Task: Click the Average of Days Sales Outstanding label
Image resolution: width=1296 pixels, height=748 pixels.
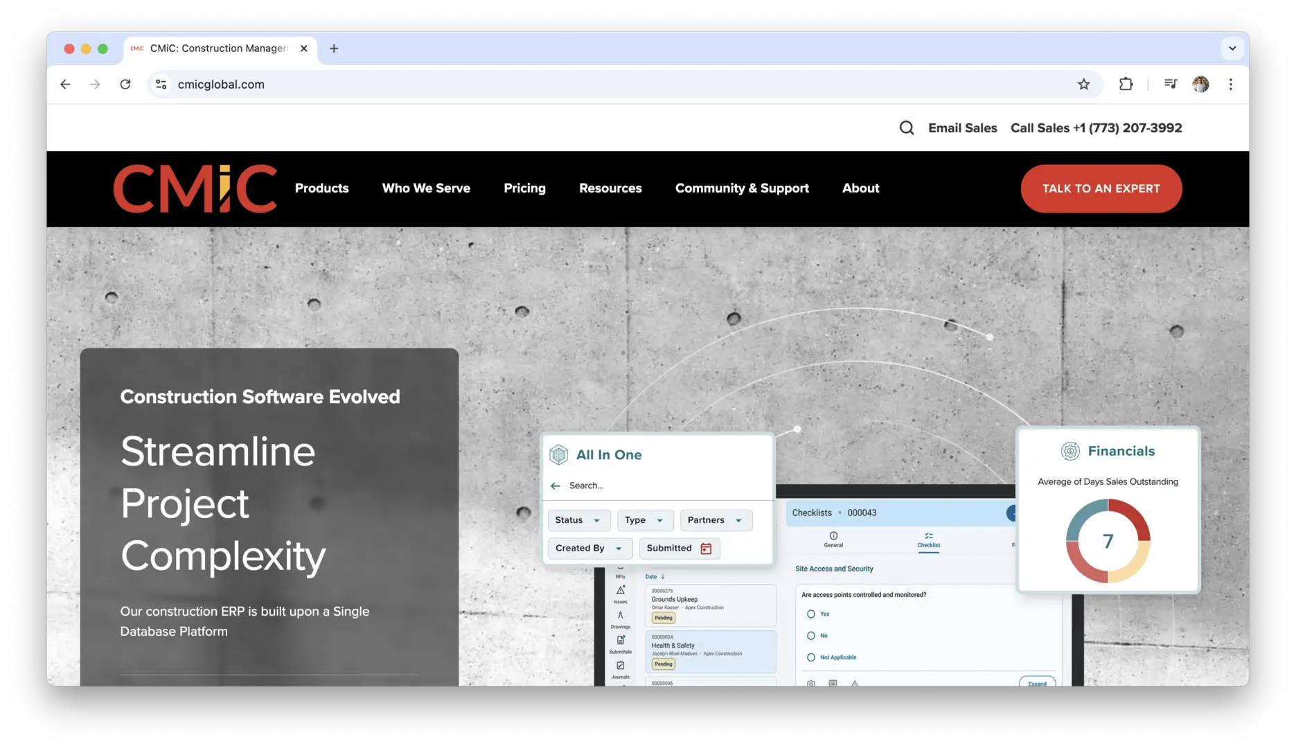Action: coord(1108,482)
